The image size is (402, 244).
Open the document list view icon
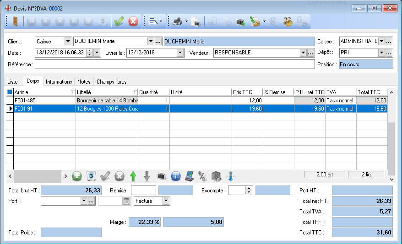click(x=153, y=21)
